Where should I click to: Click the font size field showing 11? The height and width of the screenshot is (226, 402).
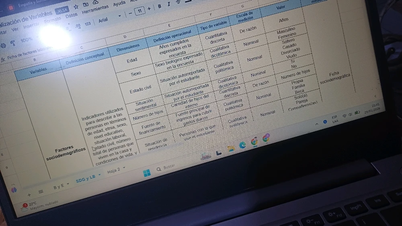[x=139, y=11]
